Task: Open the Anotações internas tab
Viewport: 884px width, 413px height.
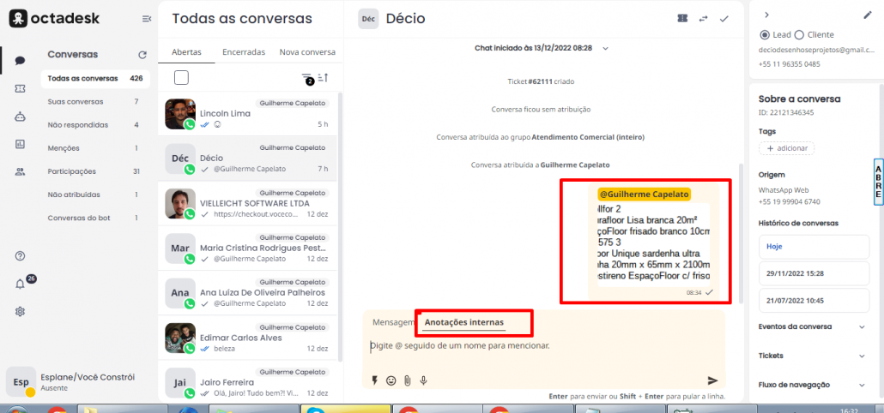Action: tap(463, 322)
